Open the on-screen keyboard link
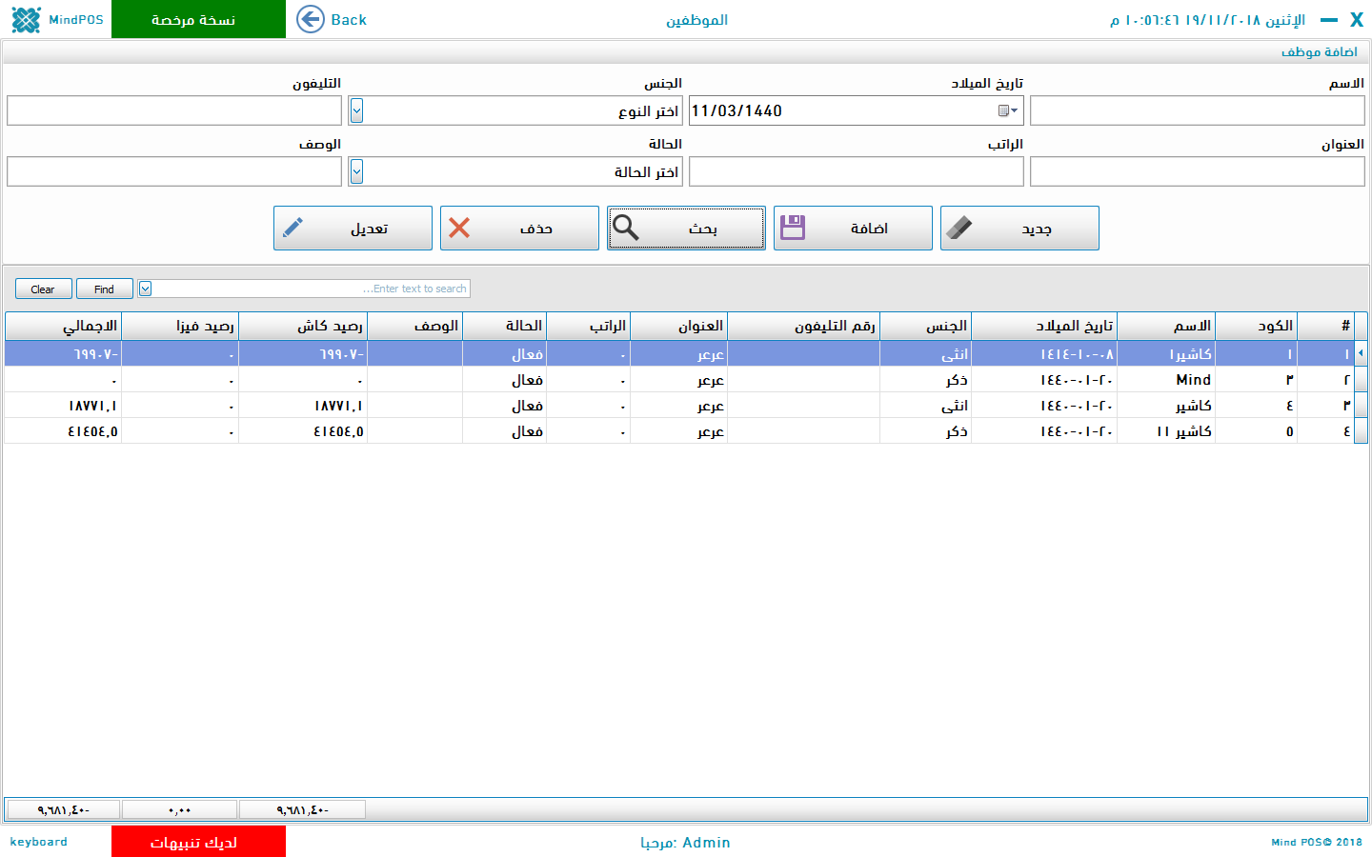The width and height of the screenshot is (1372, 857). [x=38, y=842]
